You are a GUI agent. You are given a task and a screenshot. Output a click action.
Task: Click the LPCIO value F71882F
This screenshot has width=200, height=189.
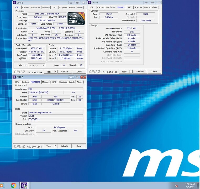(x=56, y=104)
